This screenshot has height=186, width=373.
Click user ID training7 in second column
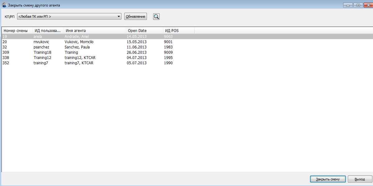tap(41, 63)
